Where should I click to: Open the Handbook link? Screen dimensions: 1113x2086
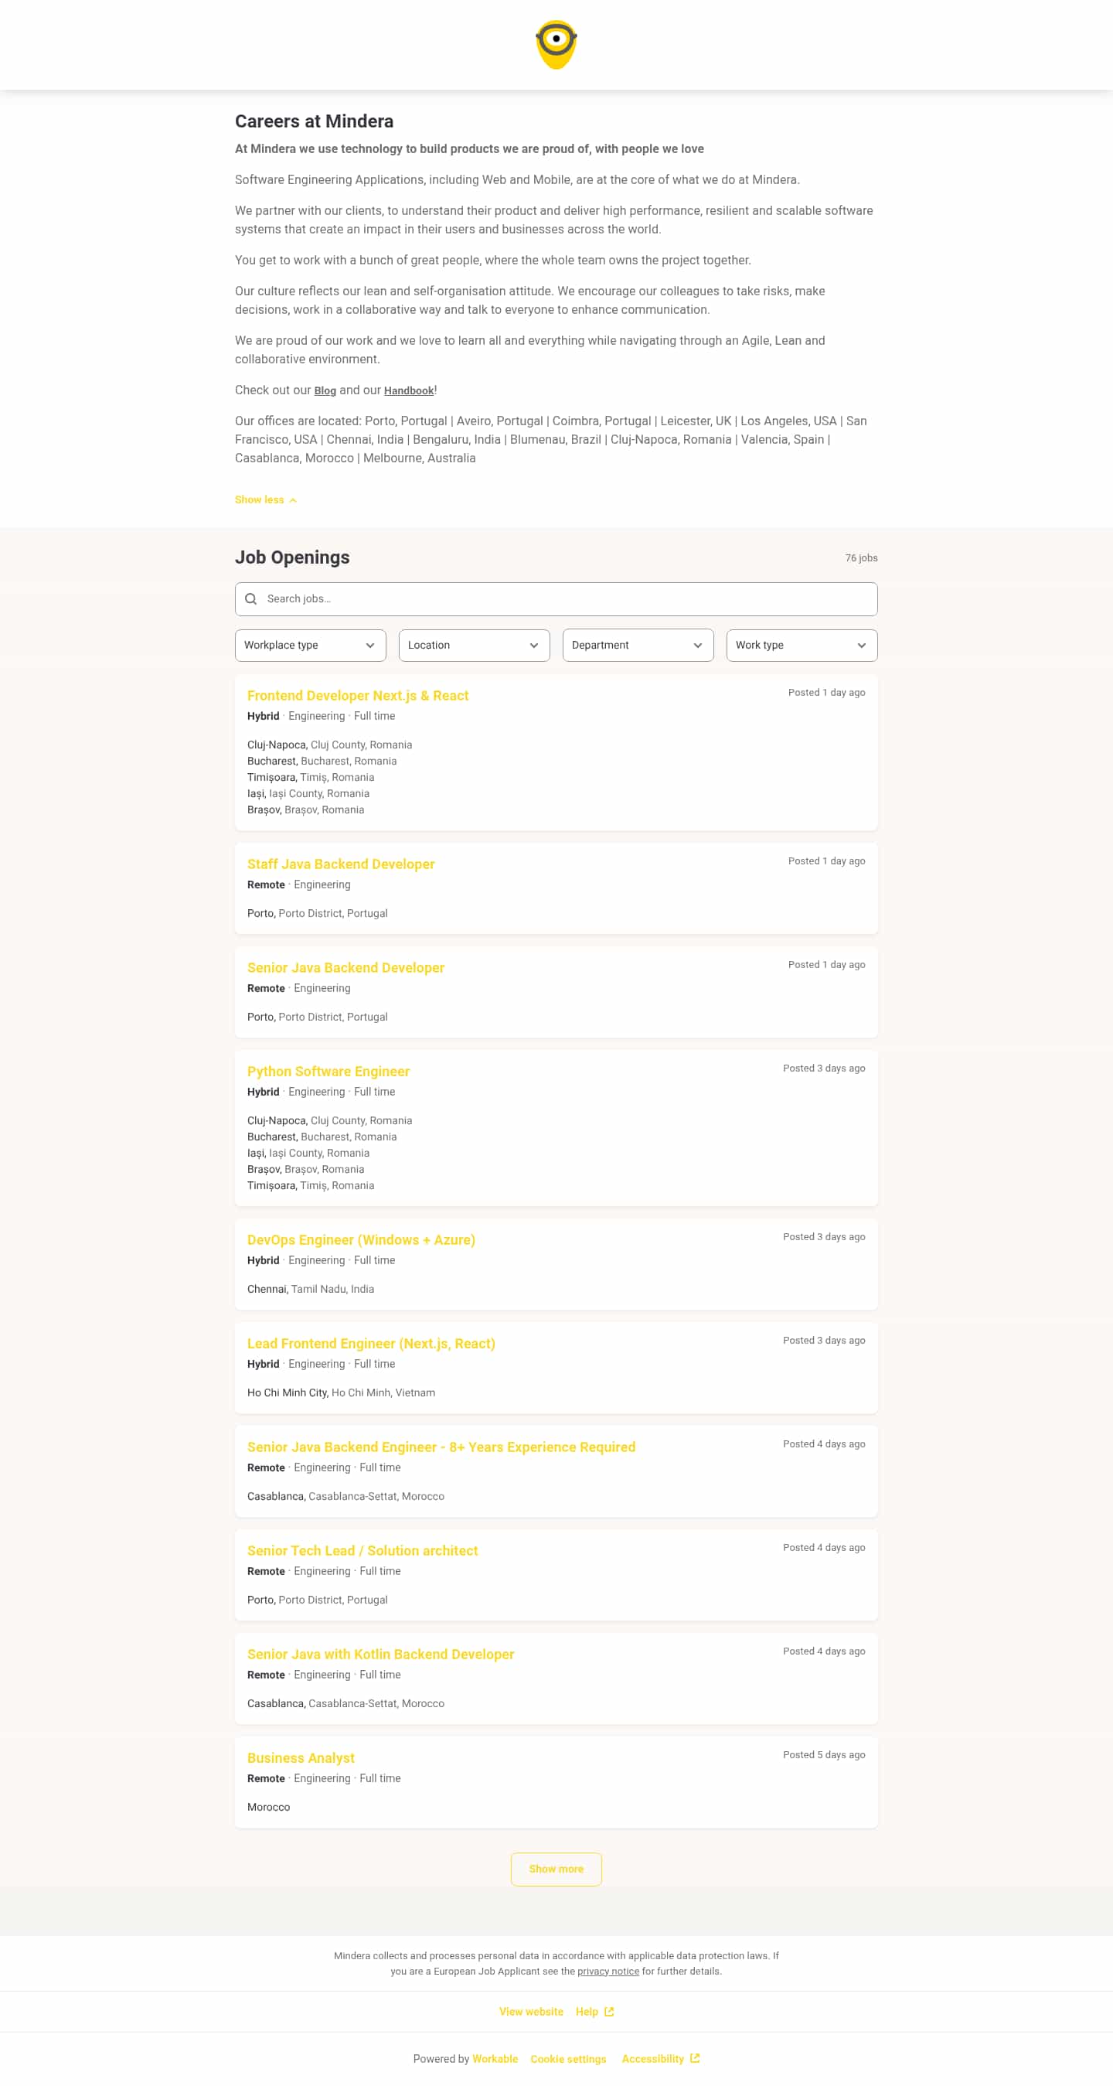coord(409,390)
